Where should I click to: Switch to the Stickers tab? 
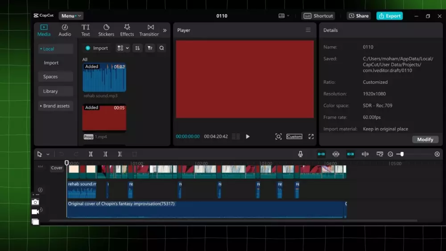(106, 30)
